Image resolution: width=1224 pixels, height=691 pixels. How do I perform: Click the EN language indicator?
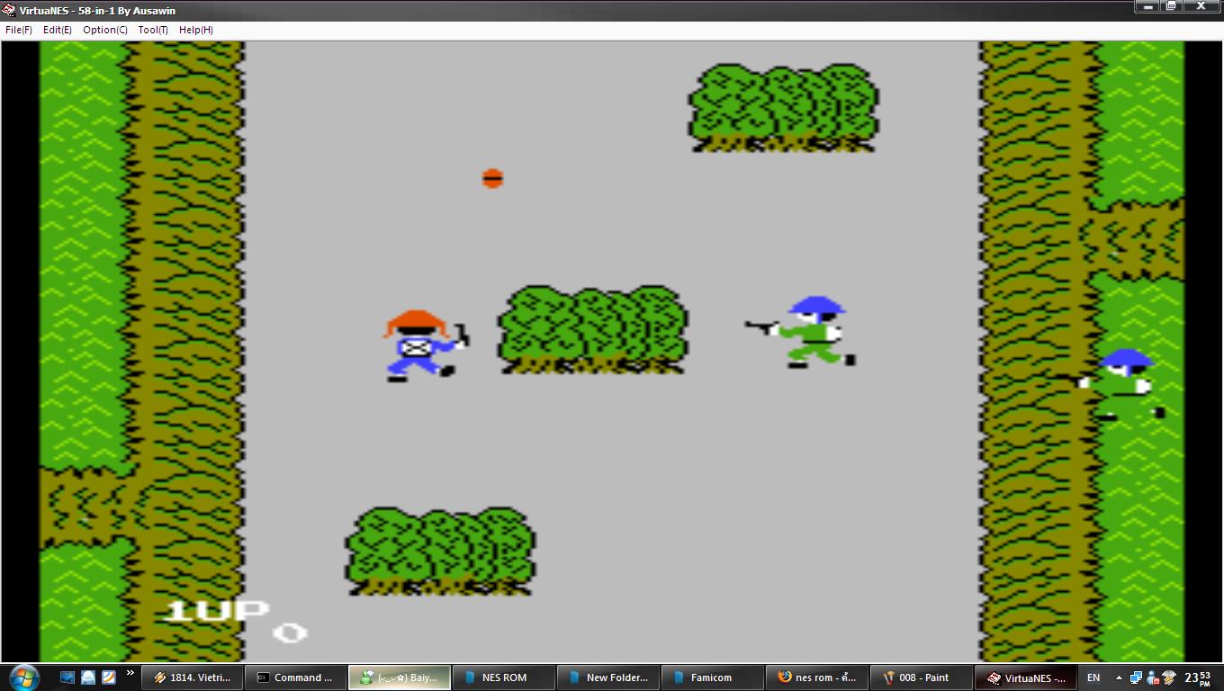coord(1093,678)
